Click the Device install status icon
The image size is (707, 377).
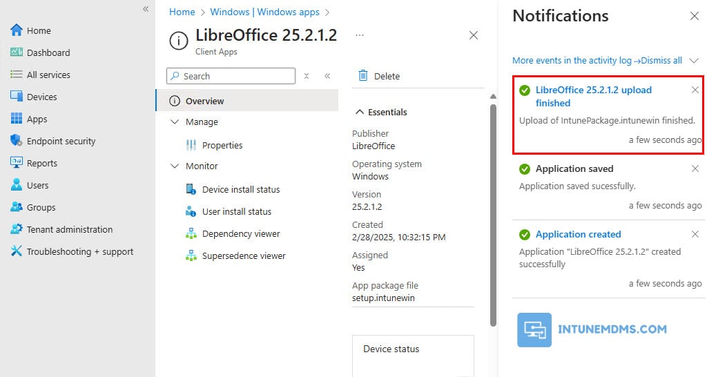[191, 189]
